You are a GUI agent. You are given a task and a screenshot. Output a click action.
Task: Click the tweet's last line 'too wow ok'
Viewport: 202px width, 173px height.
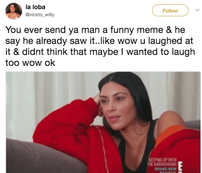(30, 63)
